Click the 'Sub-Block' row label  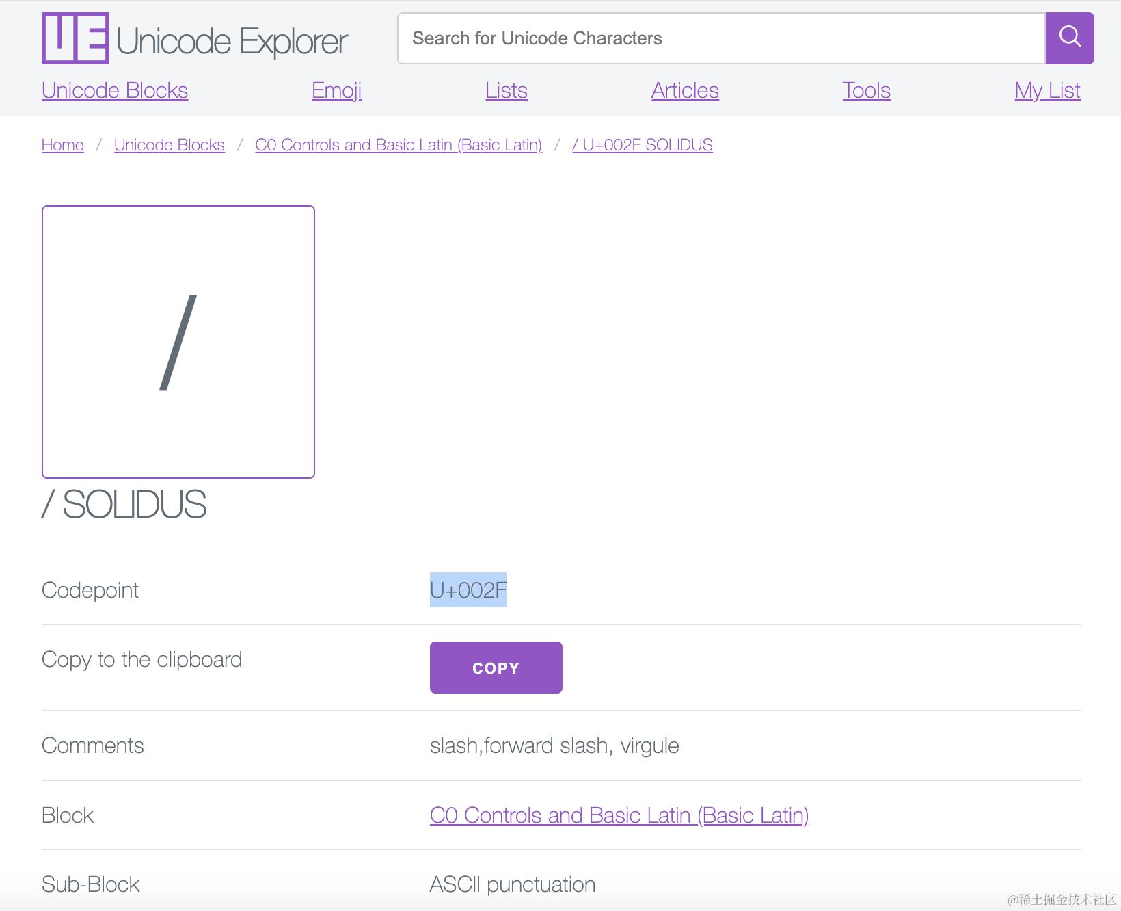pyautogui.click(x=91, y=884)
